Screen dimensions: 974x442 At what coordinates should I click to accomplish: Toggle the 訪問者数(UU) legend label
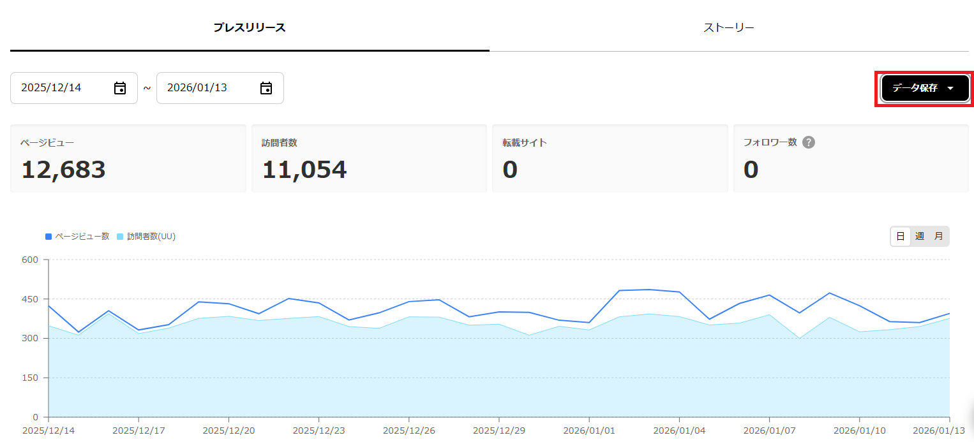pyautogui.click(x=151, y=237)
